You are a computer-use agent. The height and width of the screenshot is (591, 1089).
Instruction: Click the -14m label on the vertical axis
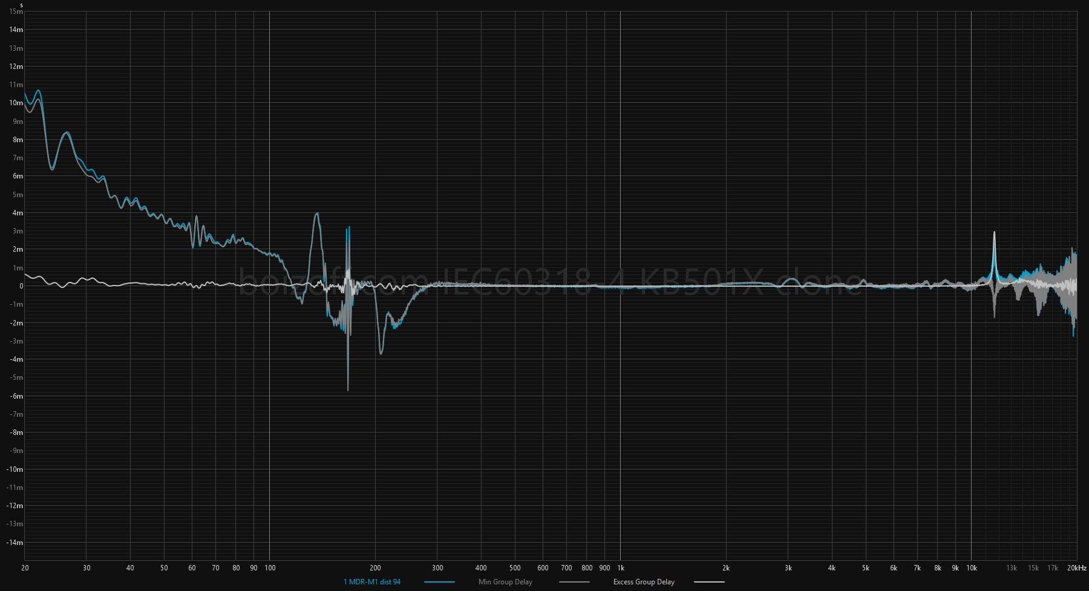tap(15, 543)
